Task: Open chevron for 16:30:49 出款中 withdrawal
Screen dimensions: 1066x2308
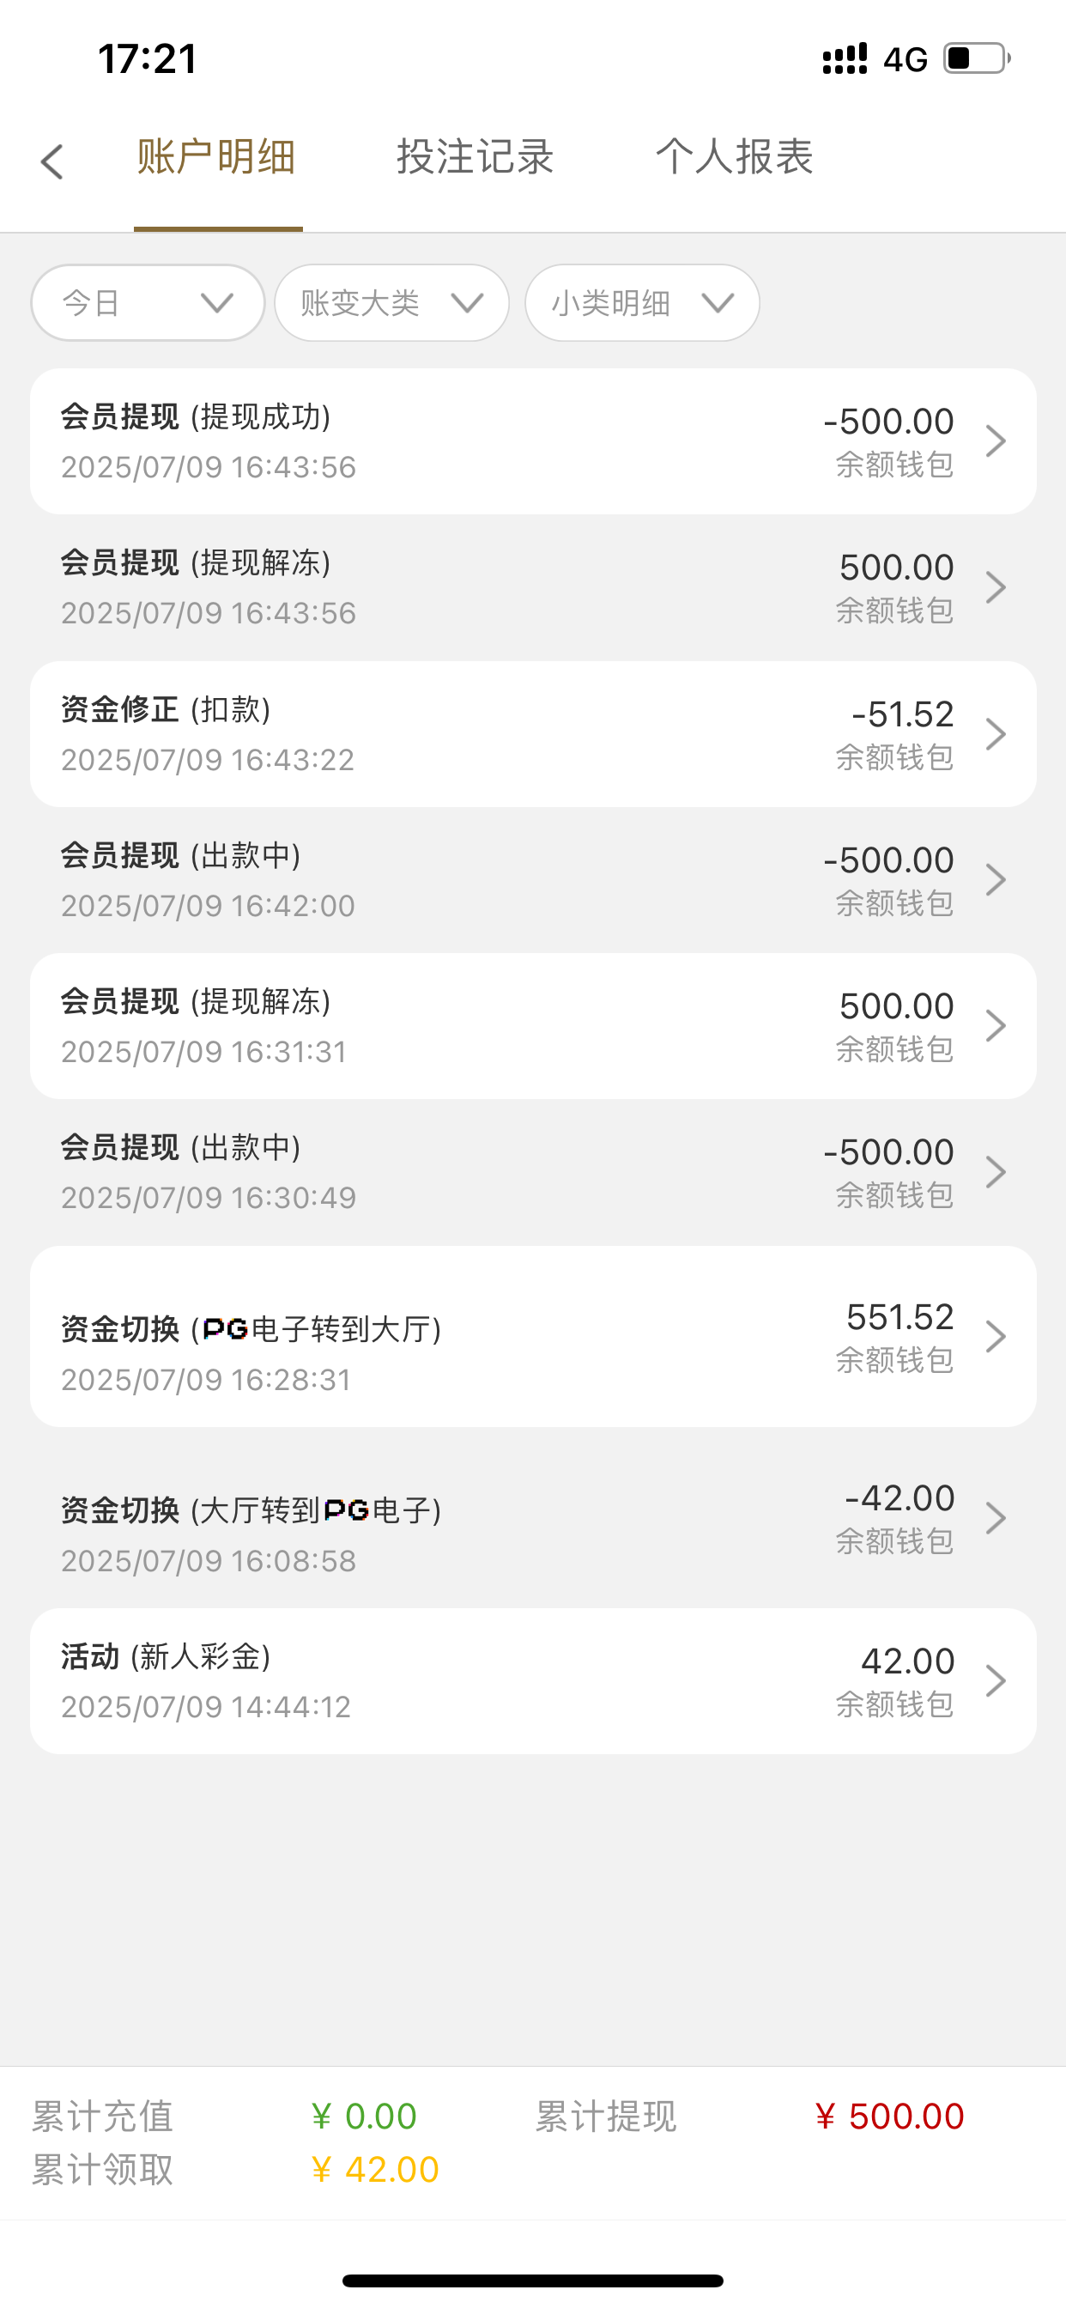Action: coord(996,1172)
